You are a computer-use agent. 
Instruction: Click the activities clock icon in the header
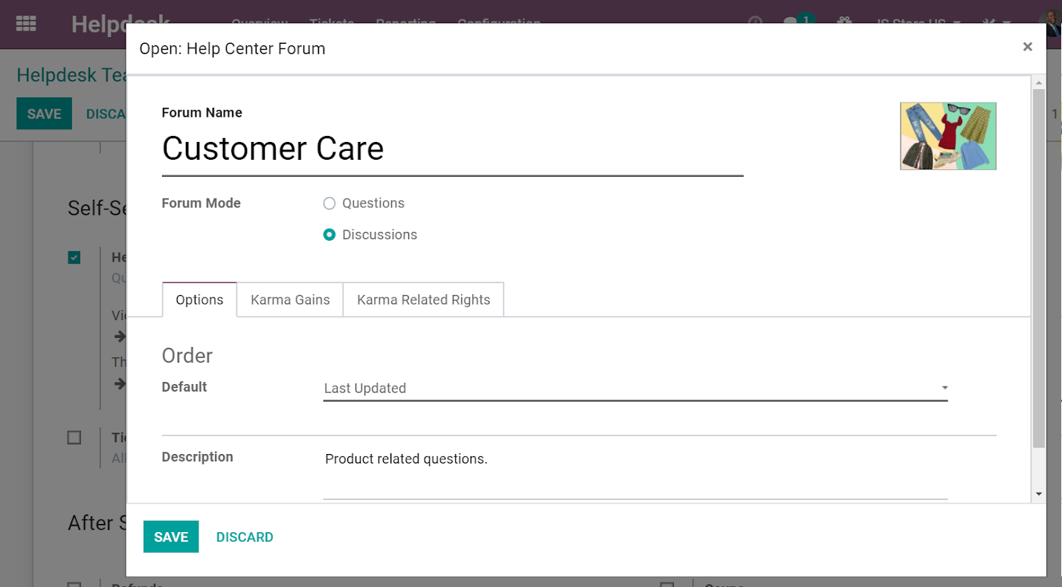pyautogui.click(x=754, y=22)
